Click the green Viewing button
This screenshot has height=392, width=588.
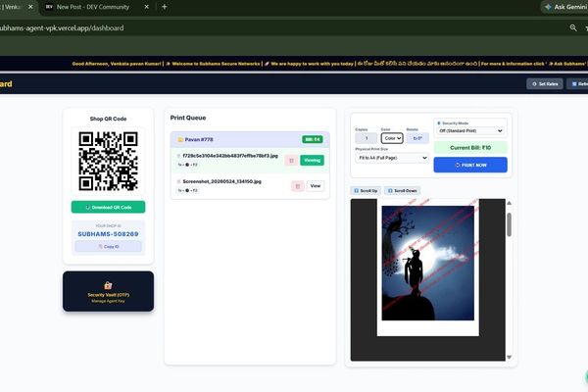click(312, 160)
